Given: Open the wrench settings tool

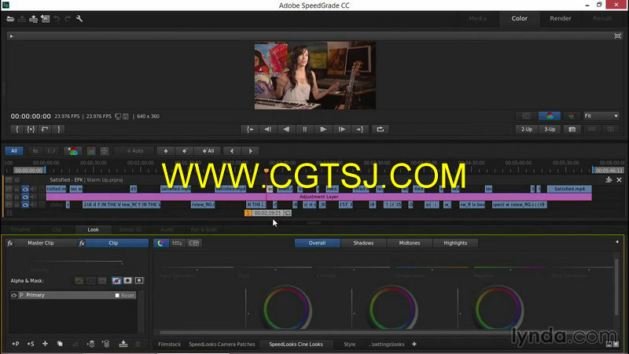Looking at the screenshot, I should click(x=79, y=19).
